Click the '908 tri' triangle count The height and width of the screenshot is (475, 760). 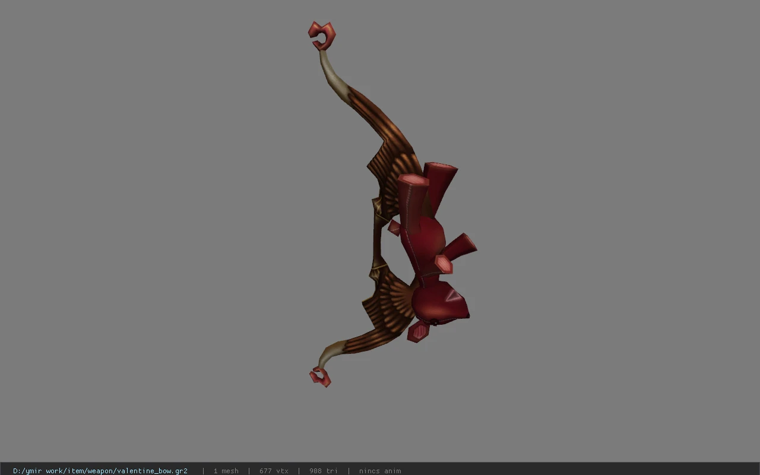[x=324, y=471]
